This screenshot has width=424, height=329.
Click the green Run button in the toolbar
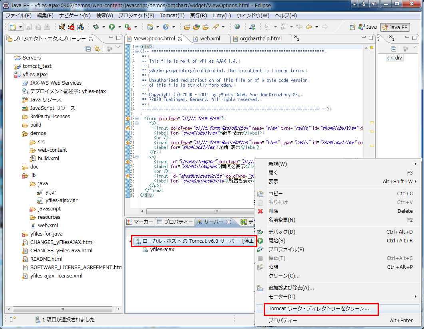[112, 27]
